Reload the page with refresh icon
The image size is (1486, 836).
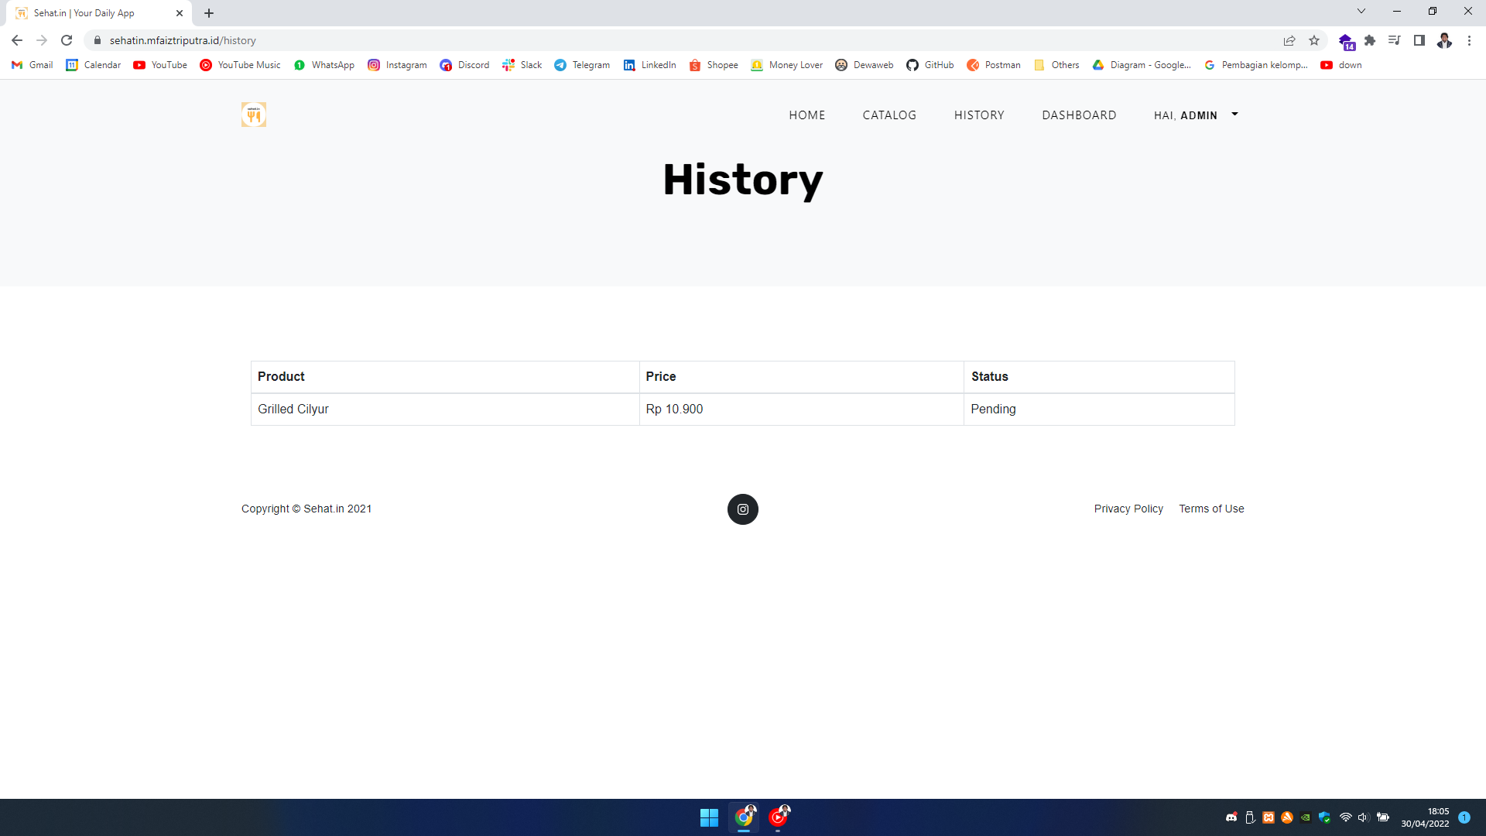click(x=67, y=40)
